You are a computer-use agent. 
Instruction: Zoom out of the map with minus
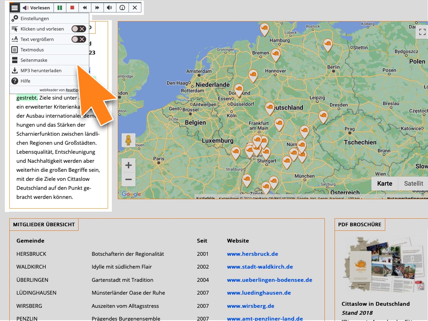pos(129,179)
